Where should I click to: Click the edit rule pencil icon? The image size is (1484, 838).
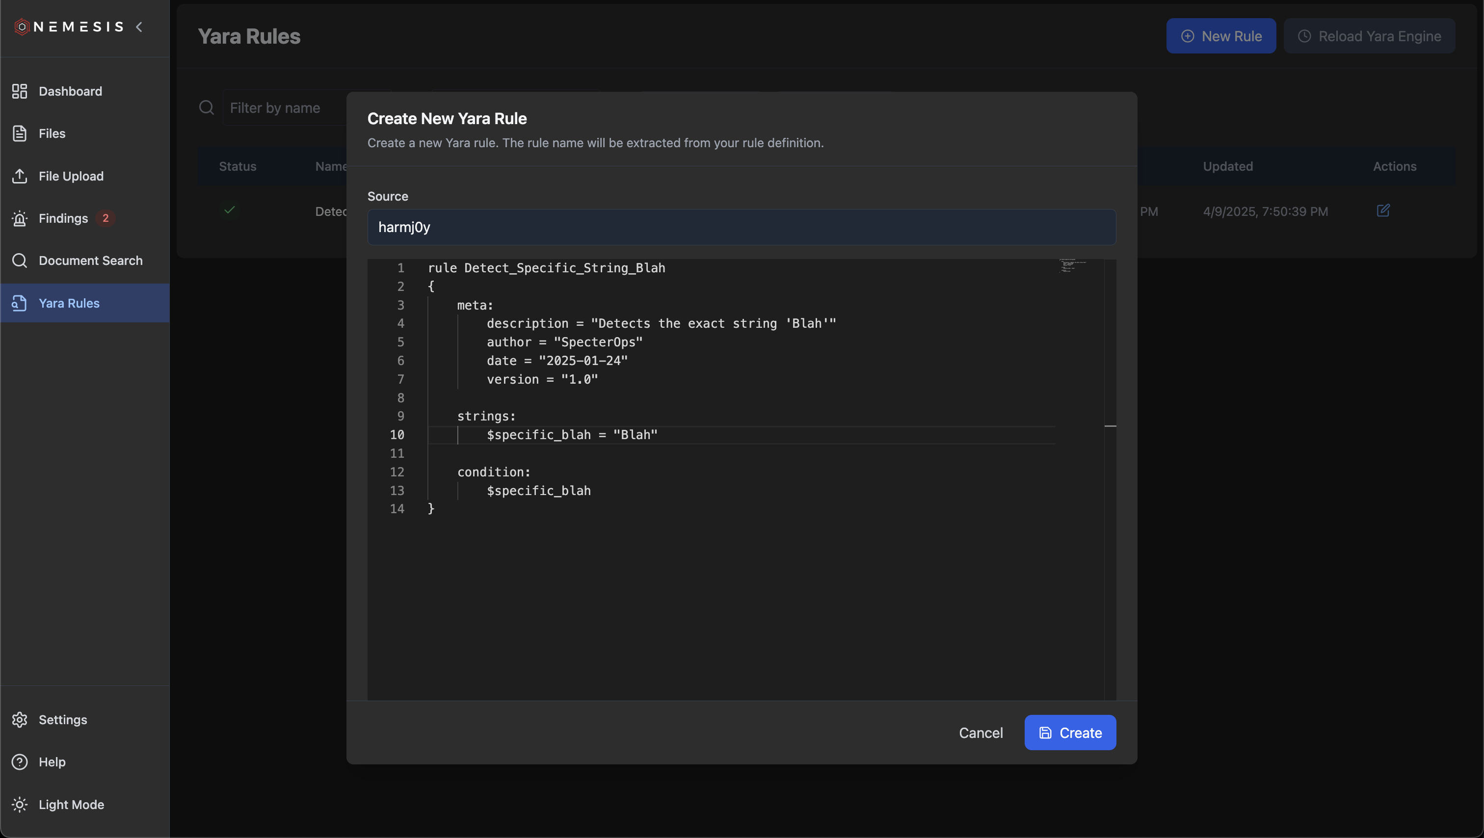click(1383, 211)
